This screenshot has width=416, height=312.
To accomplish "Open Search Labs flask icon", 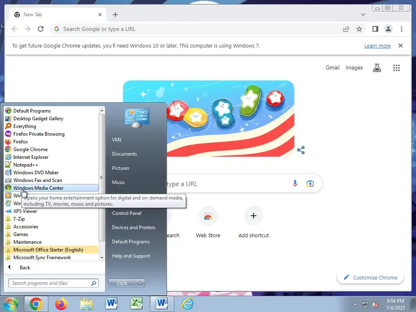I will (377, 68).
